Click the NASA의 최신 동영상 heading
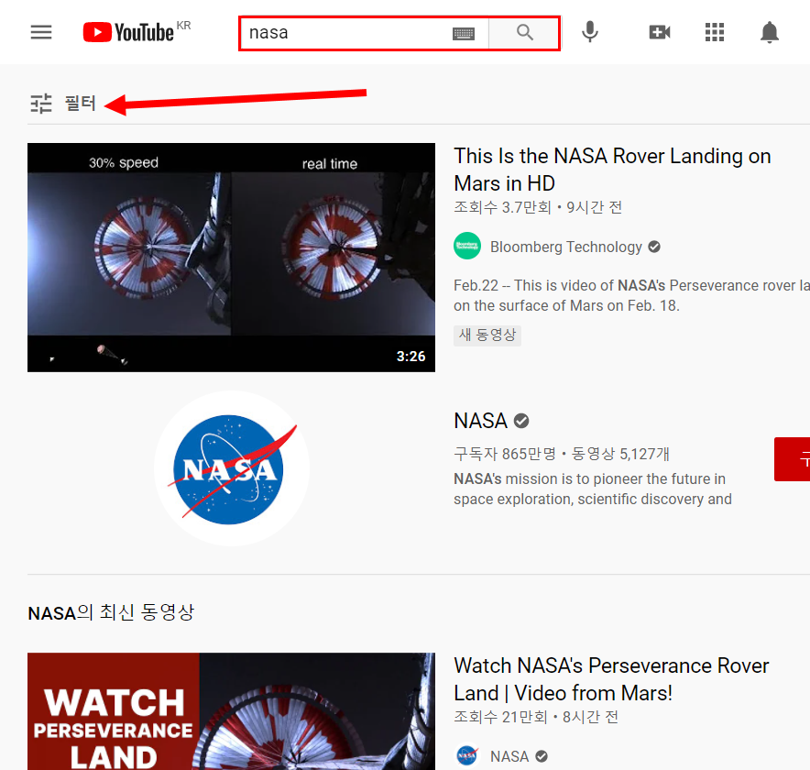Viewport: 810px width, 770px height. pyautogui.click(x=111, y=613)
